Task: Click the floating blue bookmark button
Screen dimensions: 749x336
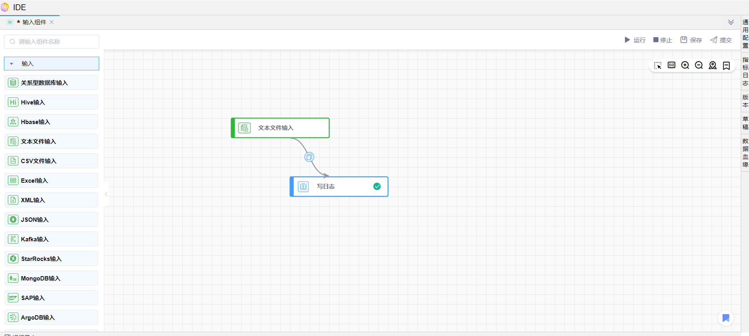Action: 726,318
